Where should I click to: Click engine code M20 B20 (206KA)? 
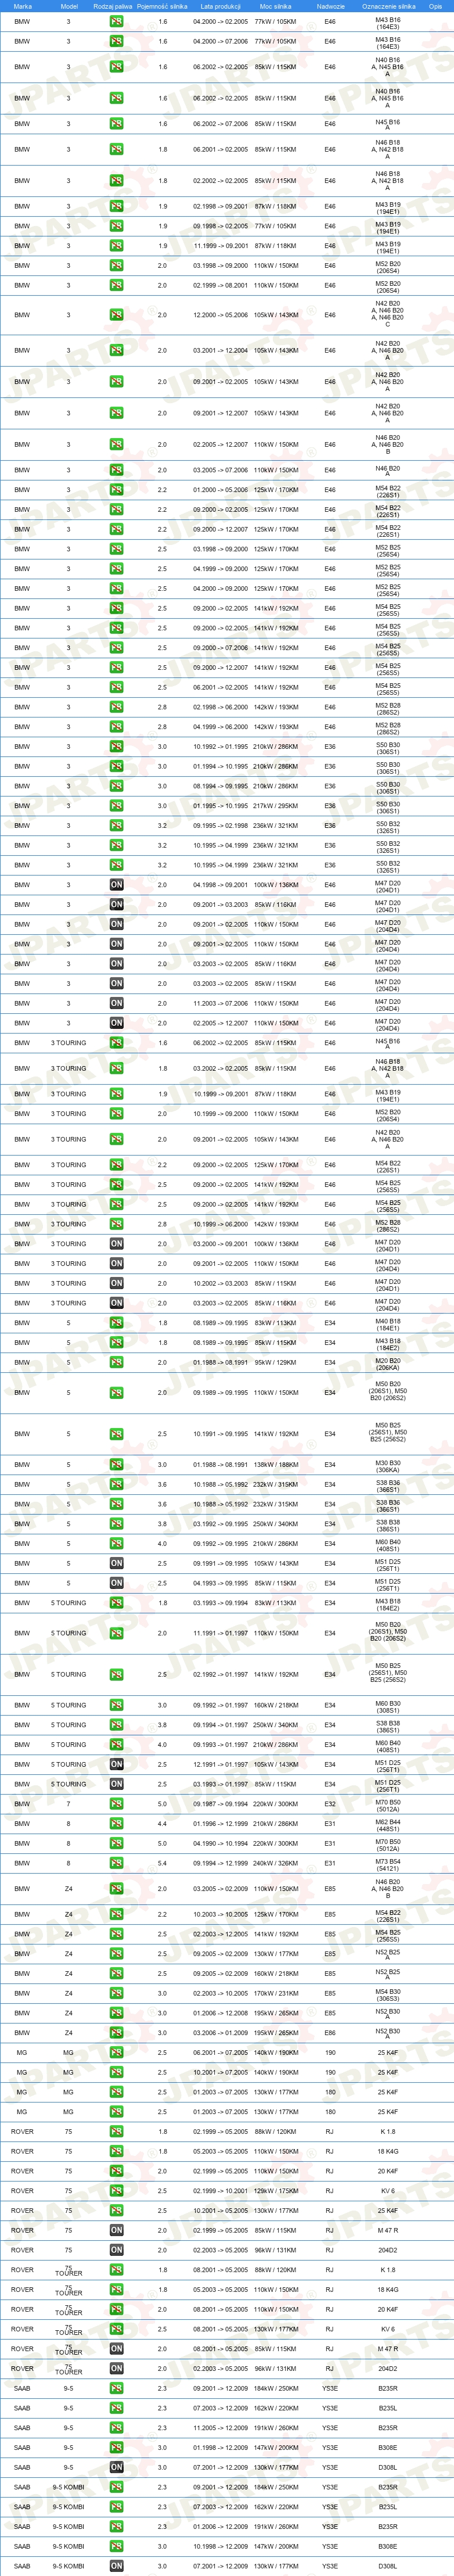[388, 1365]
